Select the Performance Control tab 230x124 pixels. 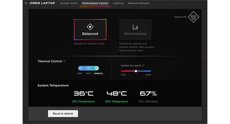(x=95, y=3)
